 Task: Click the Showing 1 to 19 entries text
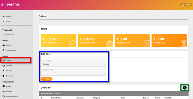(51, 93)
